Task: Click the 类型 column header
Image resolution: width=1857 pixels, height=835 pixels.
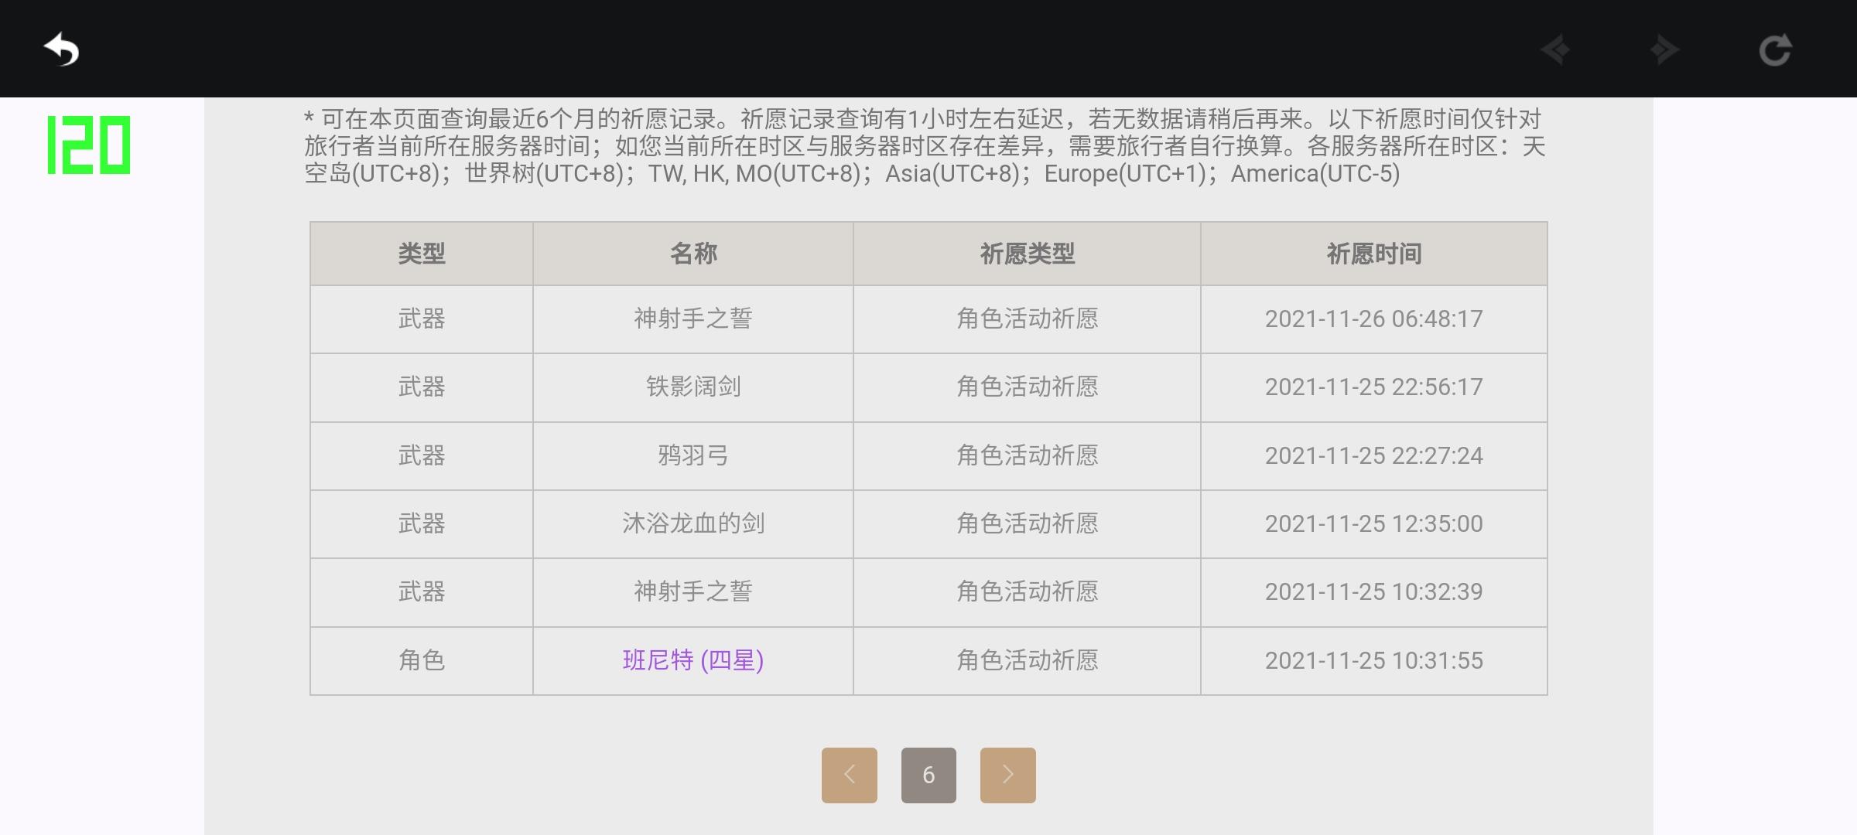Action: tap(422, 254)
